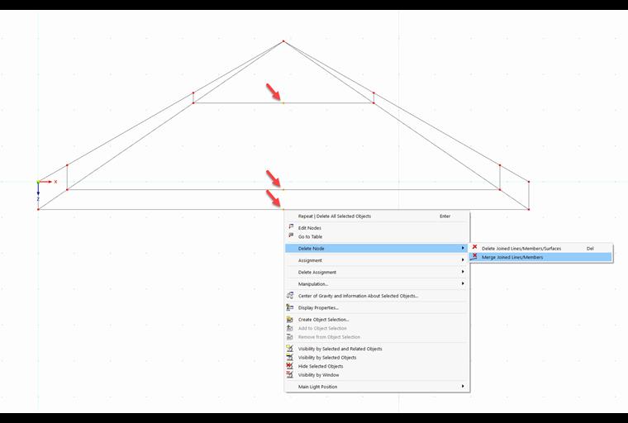This screenshot has height=423, width=628.
Task: Click the Display Properties icon
Action: click(290, 307)
